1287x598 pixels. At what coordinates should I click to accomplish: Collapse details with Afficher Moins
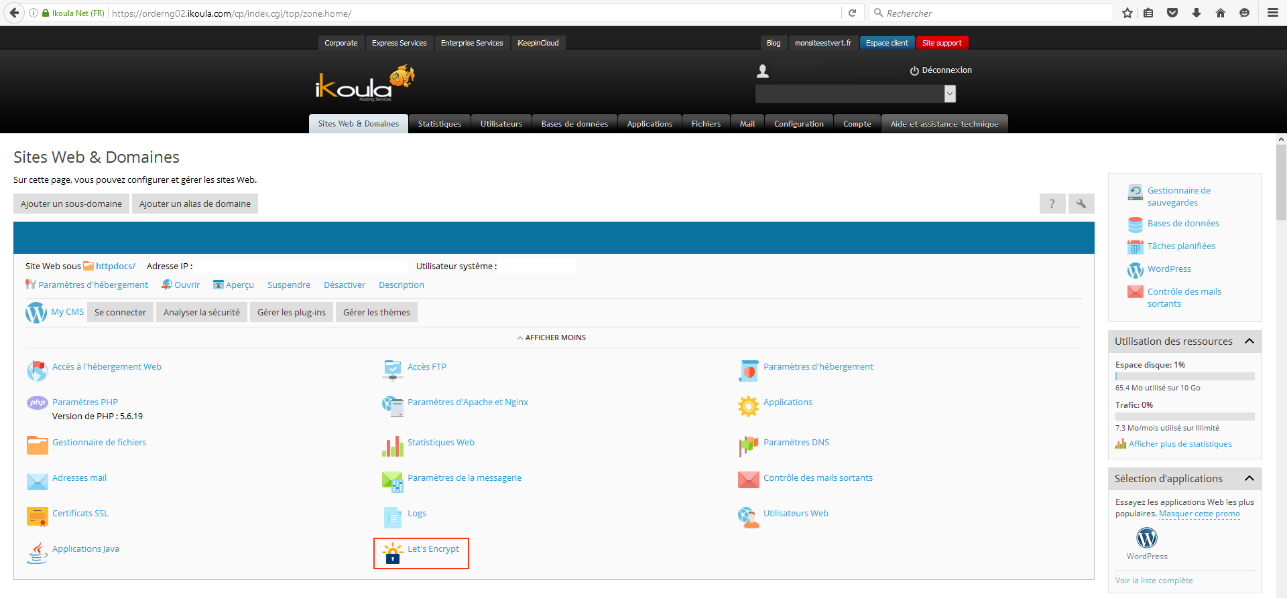552,338
